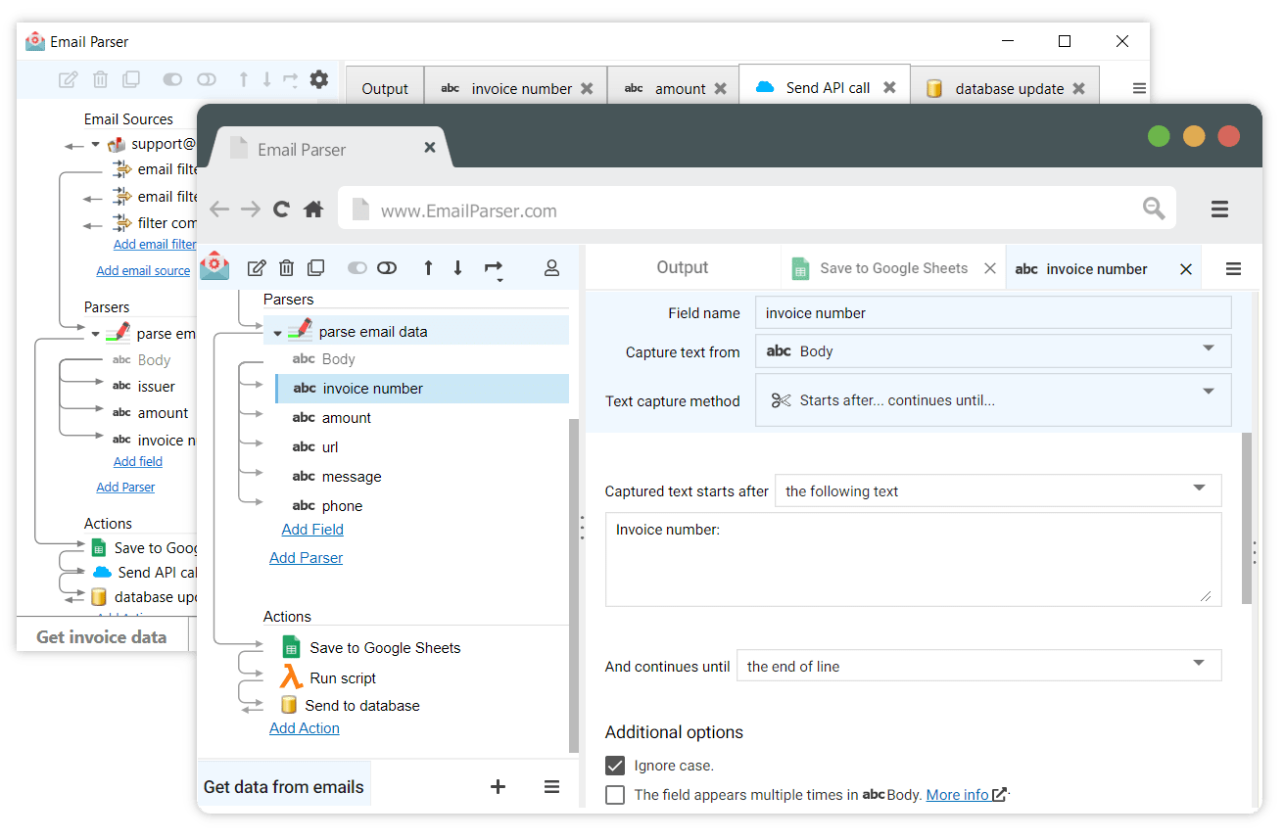Click the edit pencil icon in the toolbar
The image size is (1284, 839).
(x=257, y=267)
